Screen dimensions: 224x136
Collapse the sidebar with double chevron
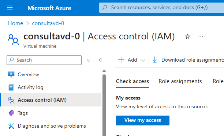(100, 60)
